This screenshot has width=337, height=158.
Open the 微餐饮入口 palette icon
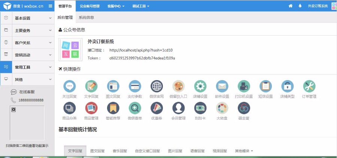[x=178, y=86]
